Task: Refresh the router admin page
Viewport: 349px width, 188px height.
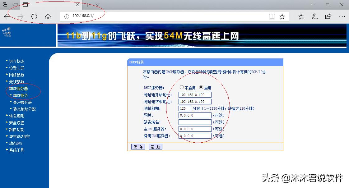Action: coord(34,16)
